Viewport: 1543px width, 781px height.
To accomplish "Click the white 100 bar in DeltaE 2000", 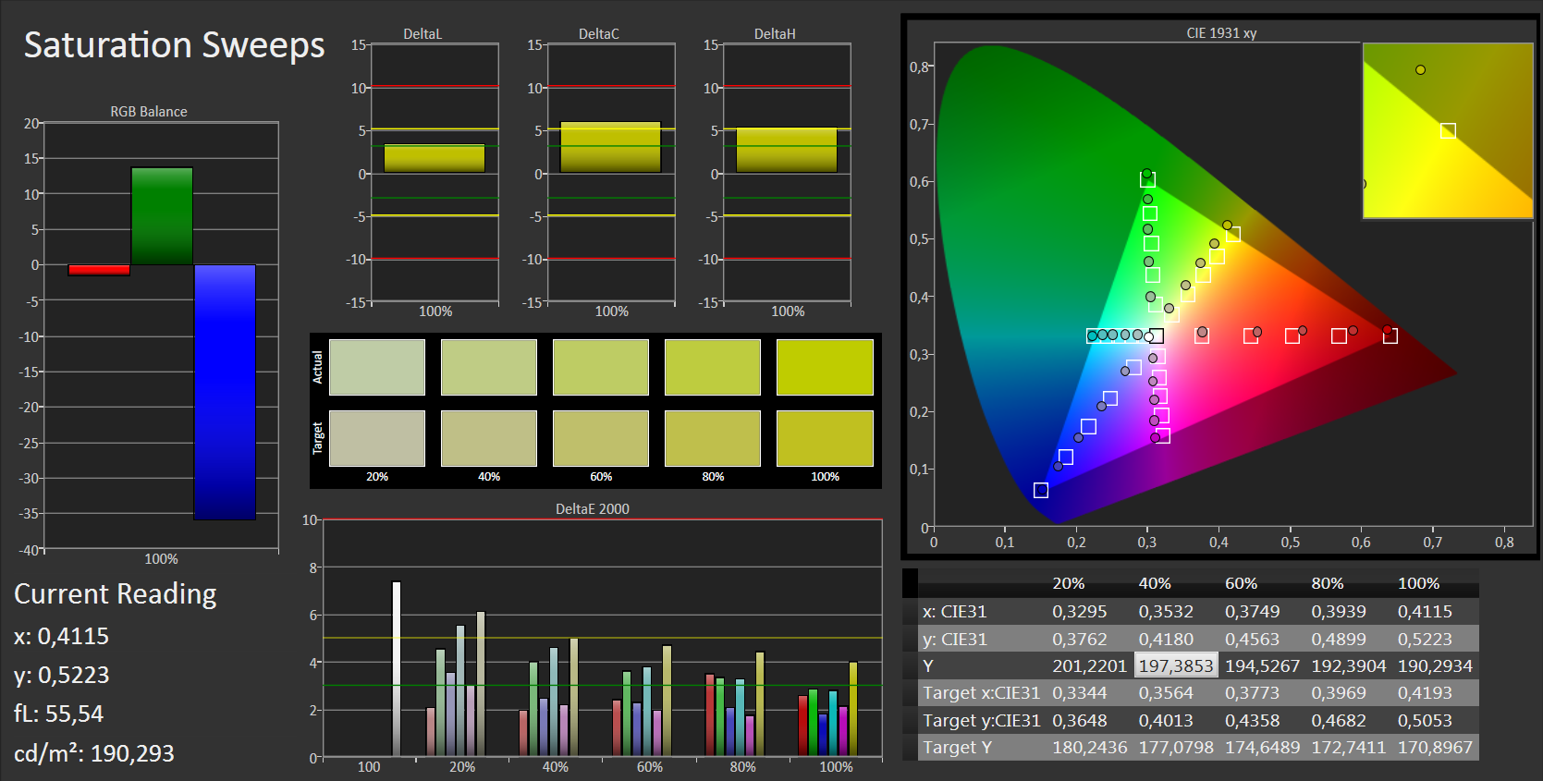I will pos(397,668).
